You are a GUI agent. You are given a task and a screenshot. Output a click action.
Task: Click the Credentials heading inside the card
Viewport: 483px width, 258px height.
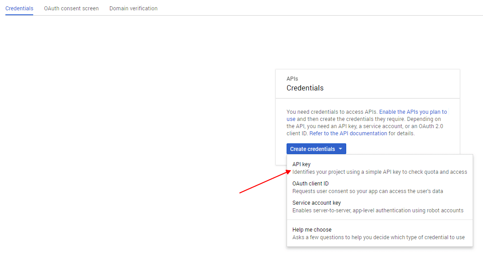(x=305, y=88)
